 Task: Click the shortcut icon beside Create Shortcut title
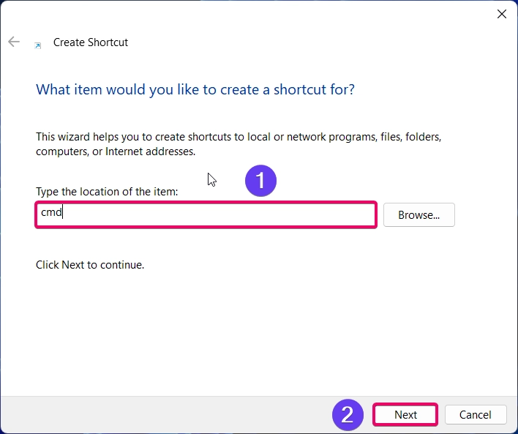(38, 45)
